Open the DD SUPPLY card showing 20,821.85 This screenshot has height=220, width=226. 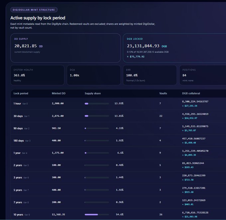coord(65,48)
